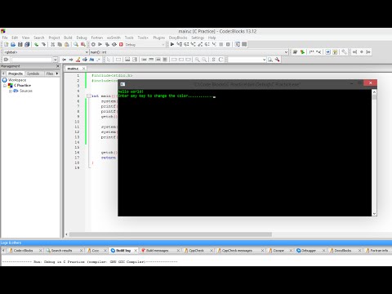392x294 pixels.
Task: Switch to the Projects tab
Action: pos(16,73)
